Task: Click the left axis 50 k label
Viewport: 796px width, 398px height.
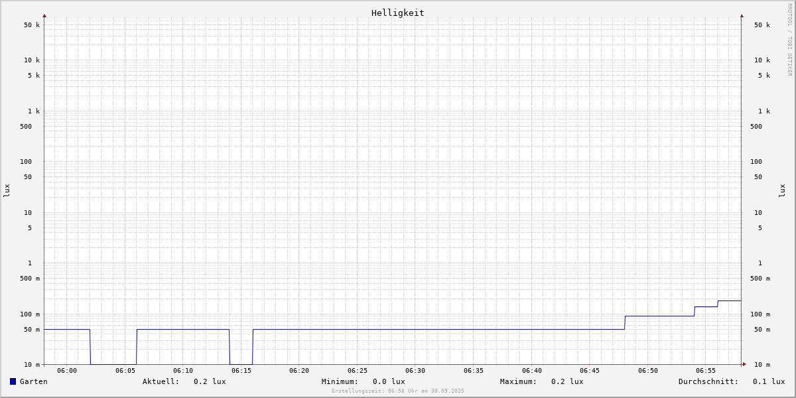Action: point(32,25)
